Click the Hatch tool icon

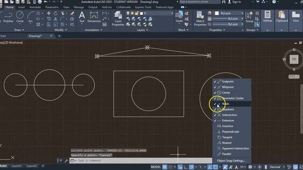coord(38,25)
